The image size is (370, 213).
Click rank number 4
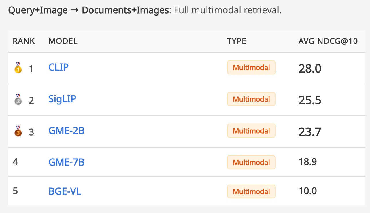click(x=15, y=162)
